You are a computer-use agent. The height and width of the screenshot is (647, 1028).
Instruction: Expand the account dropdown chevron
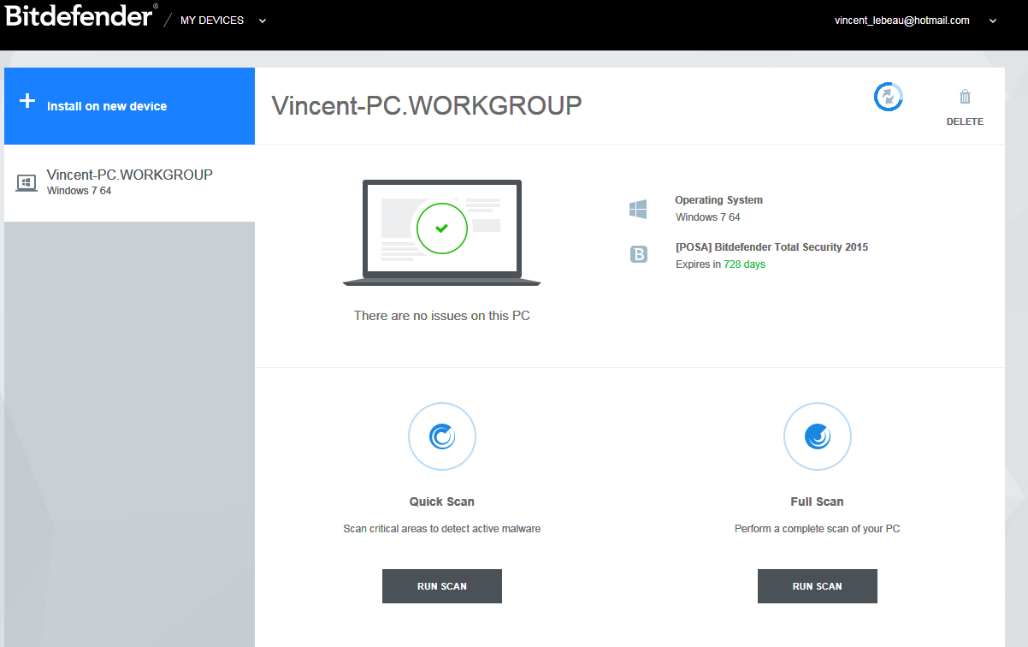pyautogui.click(x=993, y=21)
